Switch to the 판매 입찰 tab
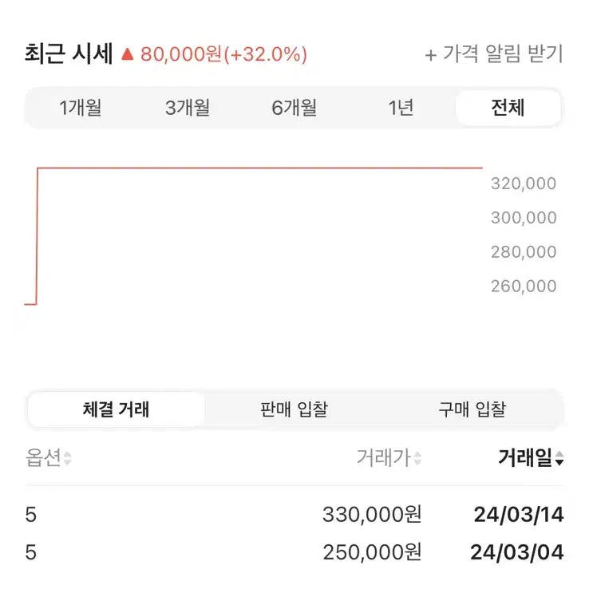This screenshot has width=589, height=589. click(294, 410)
